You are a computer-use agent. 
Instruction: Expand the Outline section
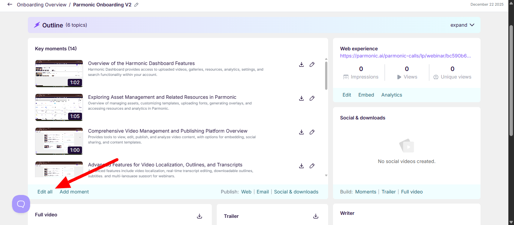tap(462, 25)
